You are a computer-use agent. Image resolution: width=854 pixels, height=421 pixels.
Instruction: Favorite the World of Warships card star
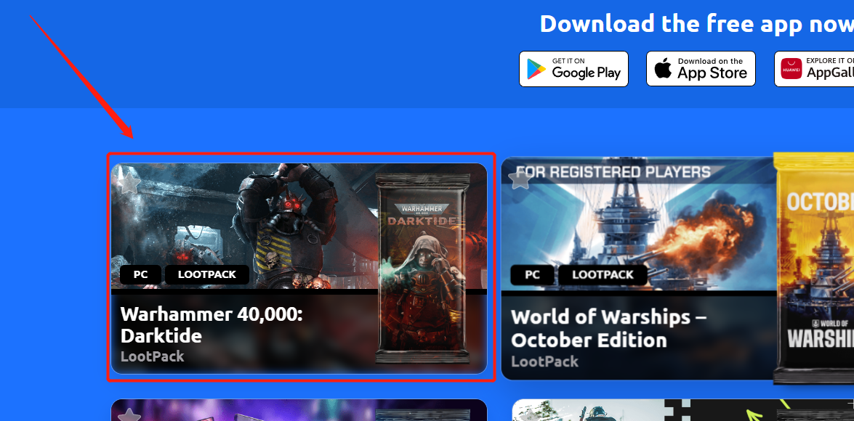(x=520, y=179)
